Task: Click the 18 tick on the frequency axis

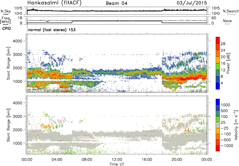Action: coord(20,18)
